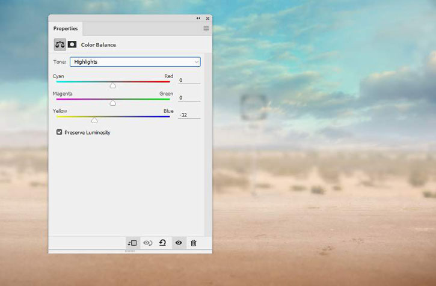The image size is (436, 286).
Task: Click the Magenta-Green slider handle
Action: (112, 103)
